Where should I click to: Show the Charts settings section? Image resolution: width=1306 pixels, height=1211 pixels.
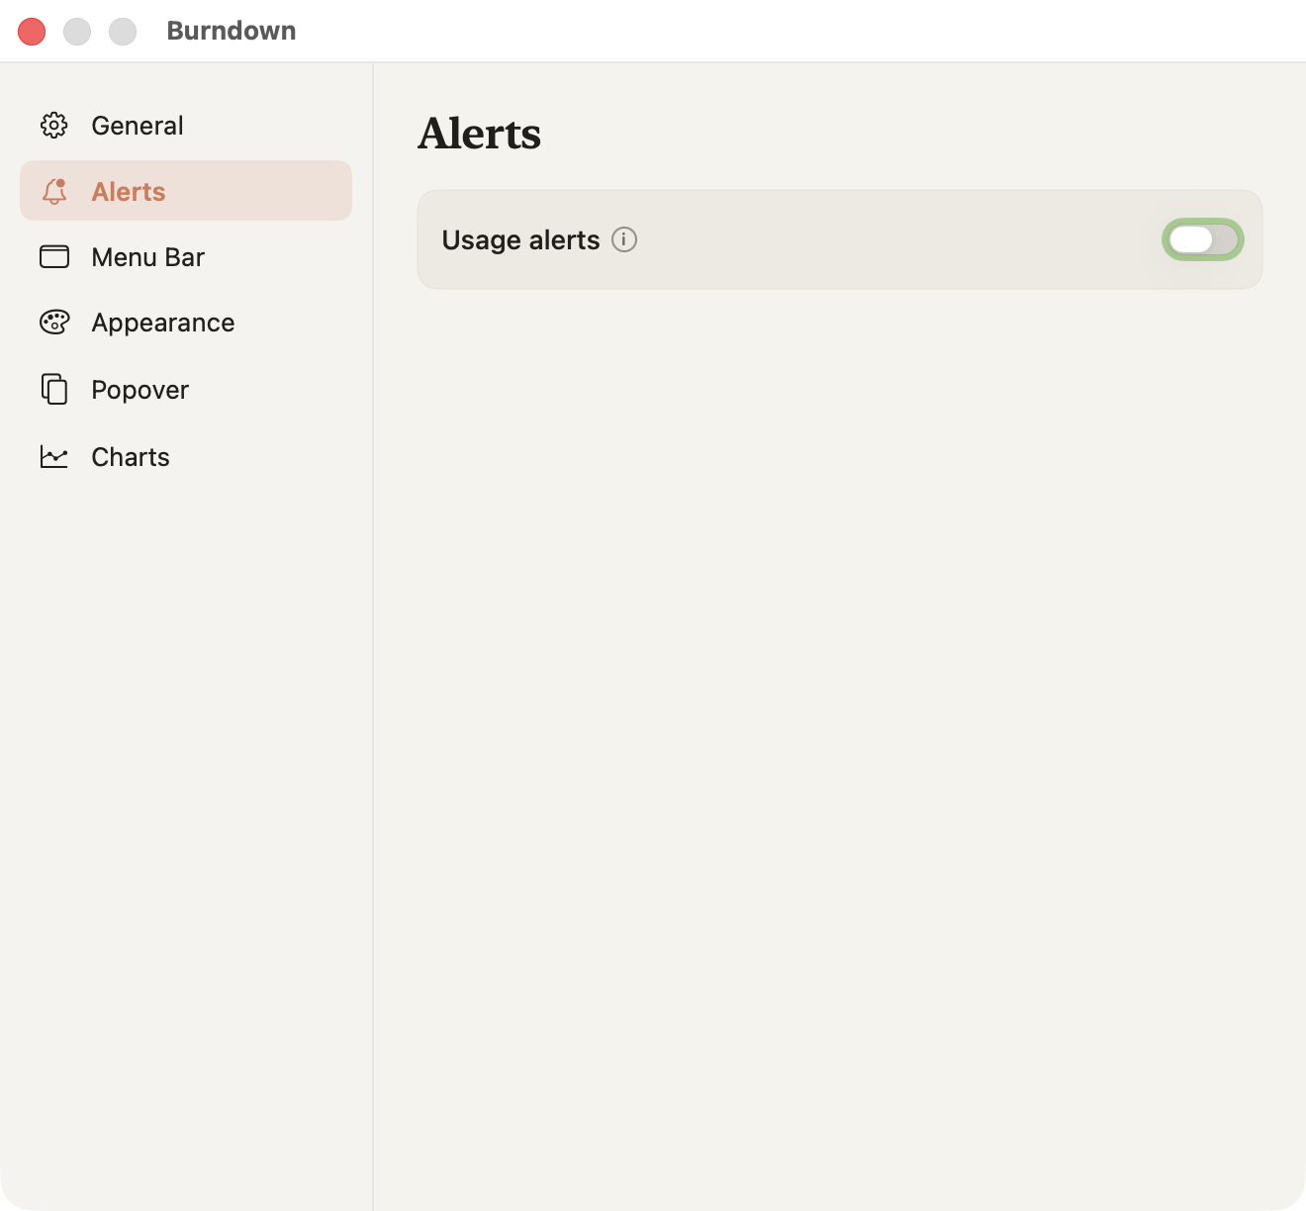coord(186,457)
